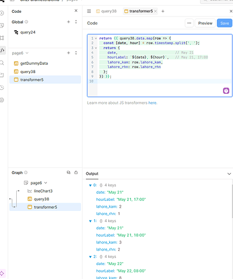Add new page6 code item with plus
The width and height of the screenshot is (233, 279).
pos(69,53)
